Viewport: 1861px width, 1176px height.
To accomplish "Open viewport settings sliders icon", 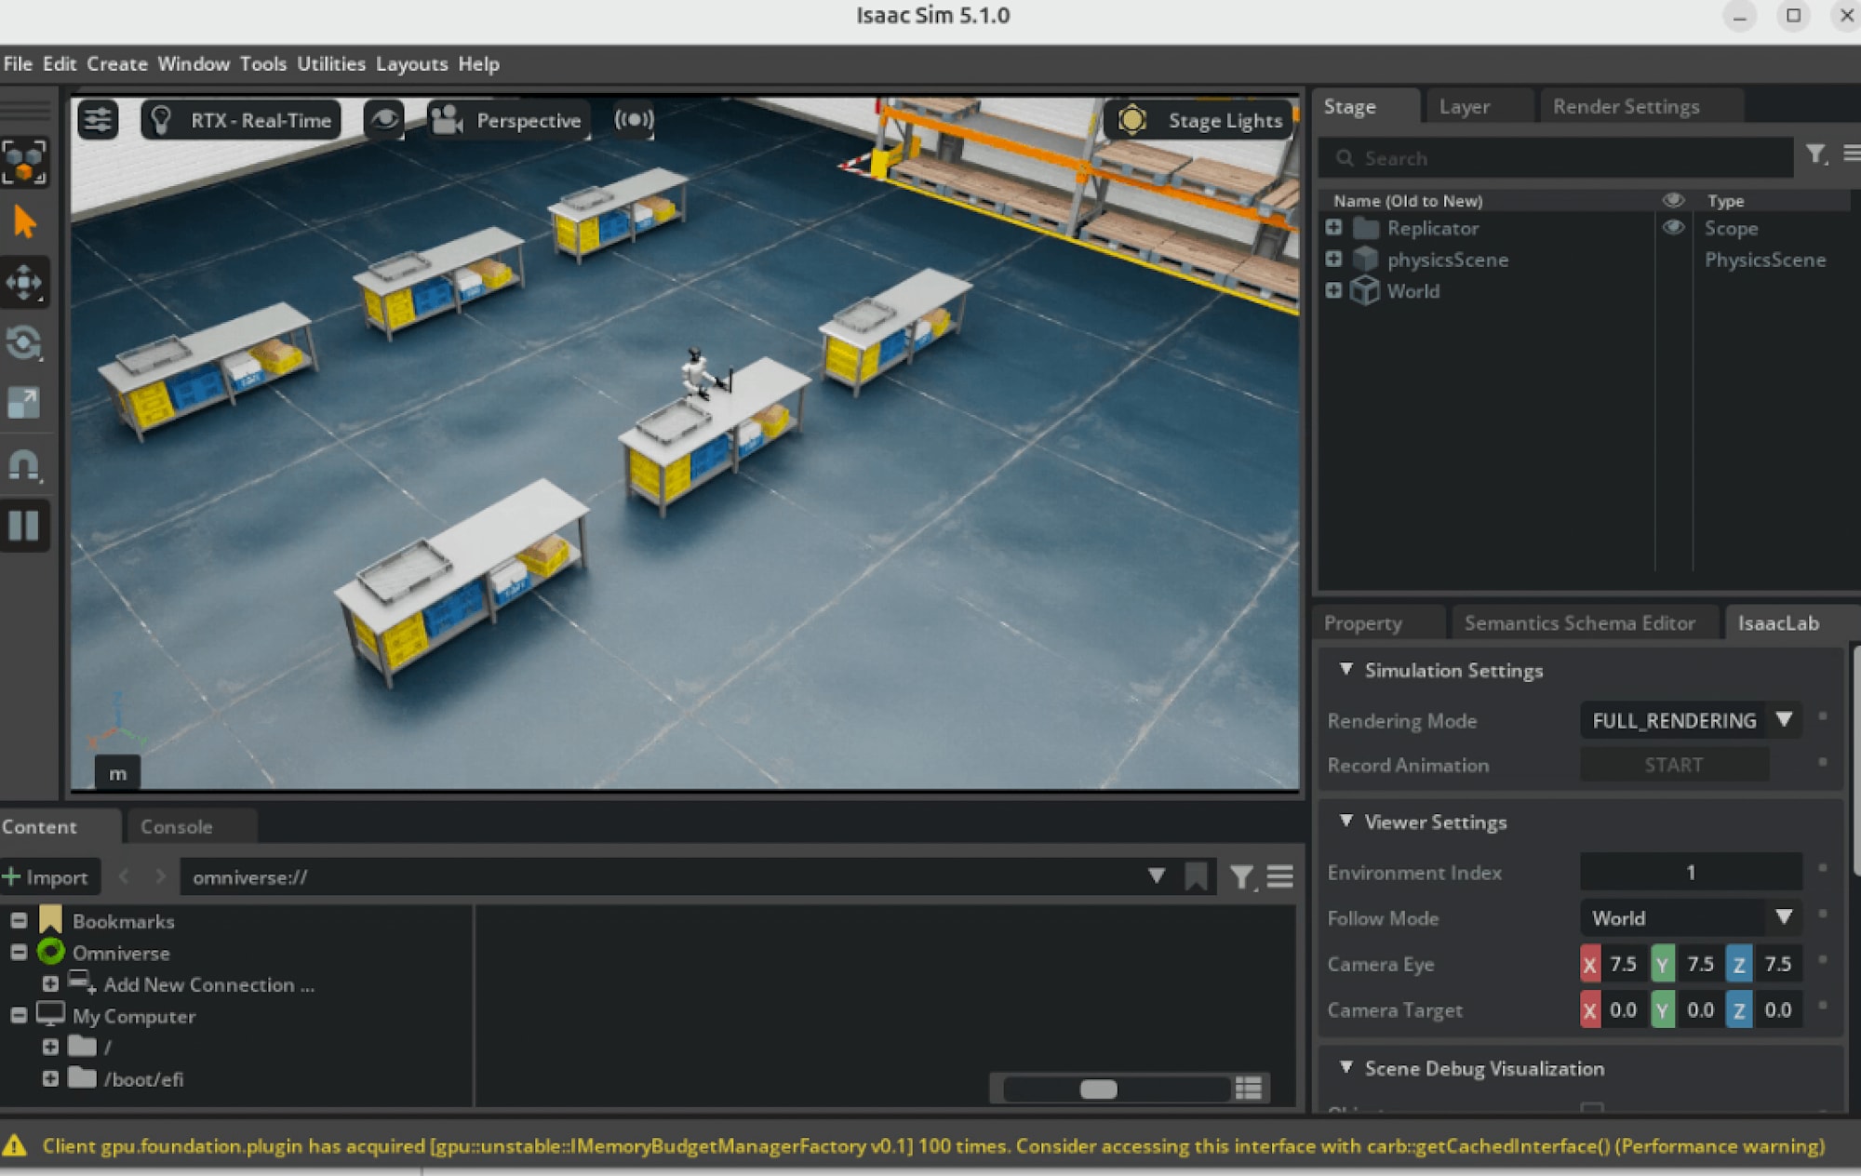I will 98,120.
